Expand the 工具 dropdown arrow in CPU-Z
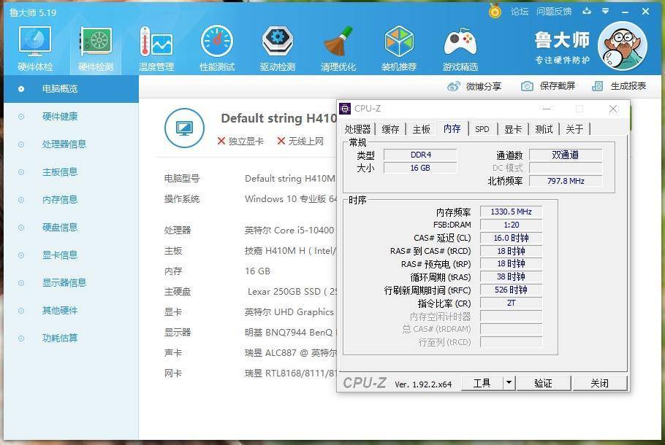 (509, 383)
